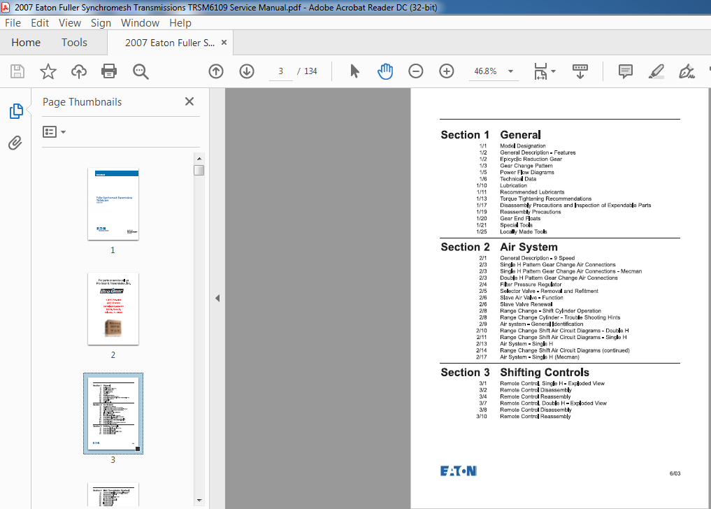
Task: Zoom in with the plus icon
Action: pos(447,71)
